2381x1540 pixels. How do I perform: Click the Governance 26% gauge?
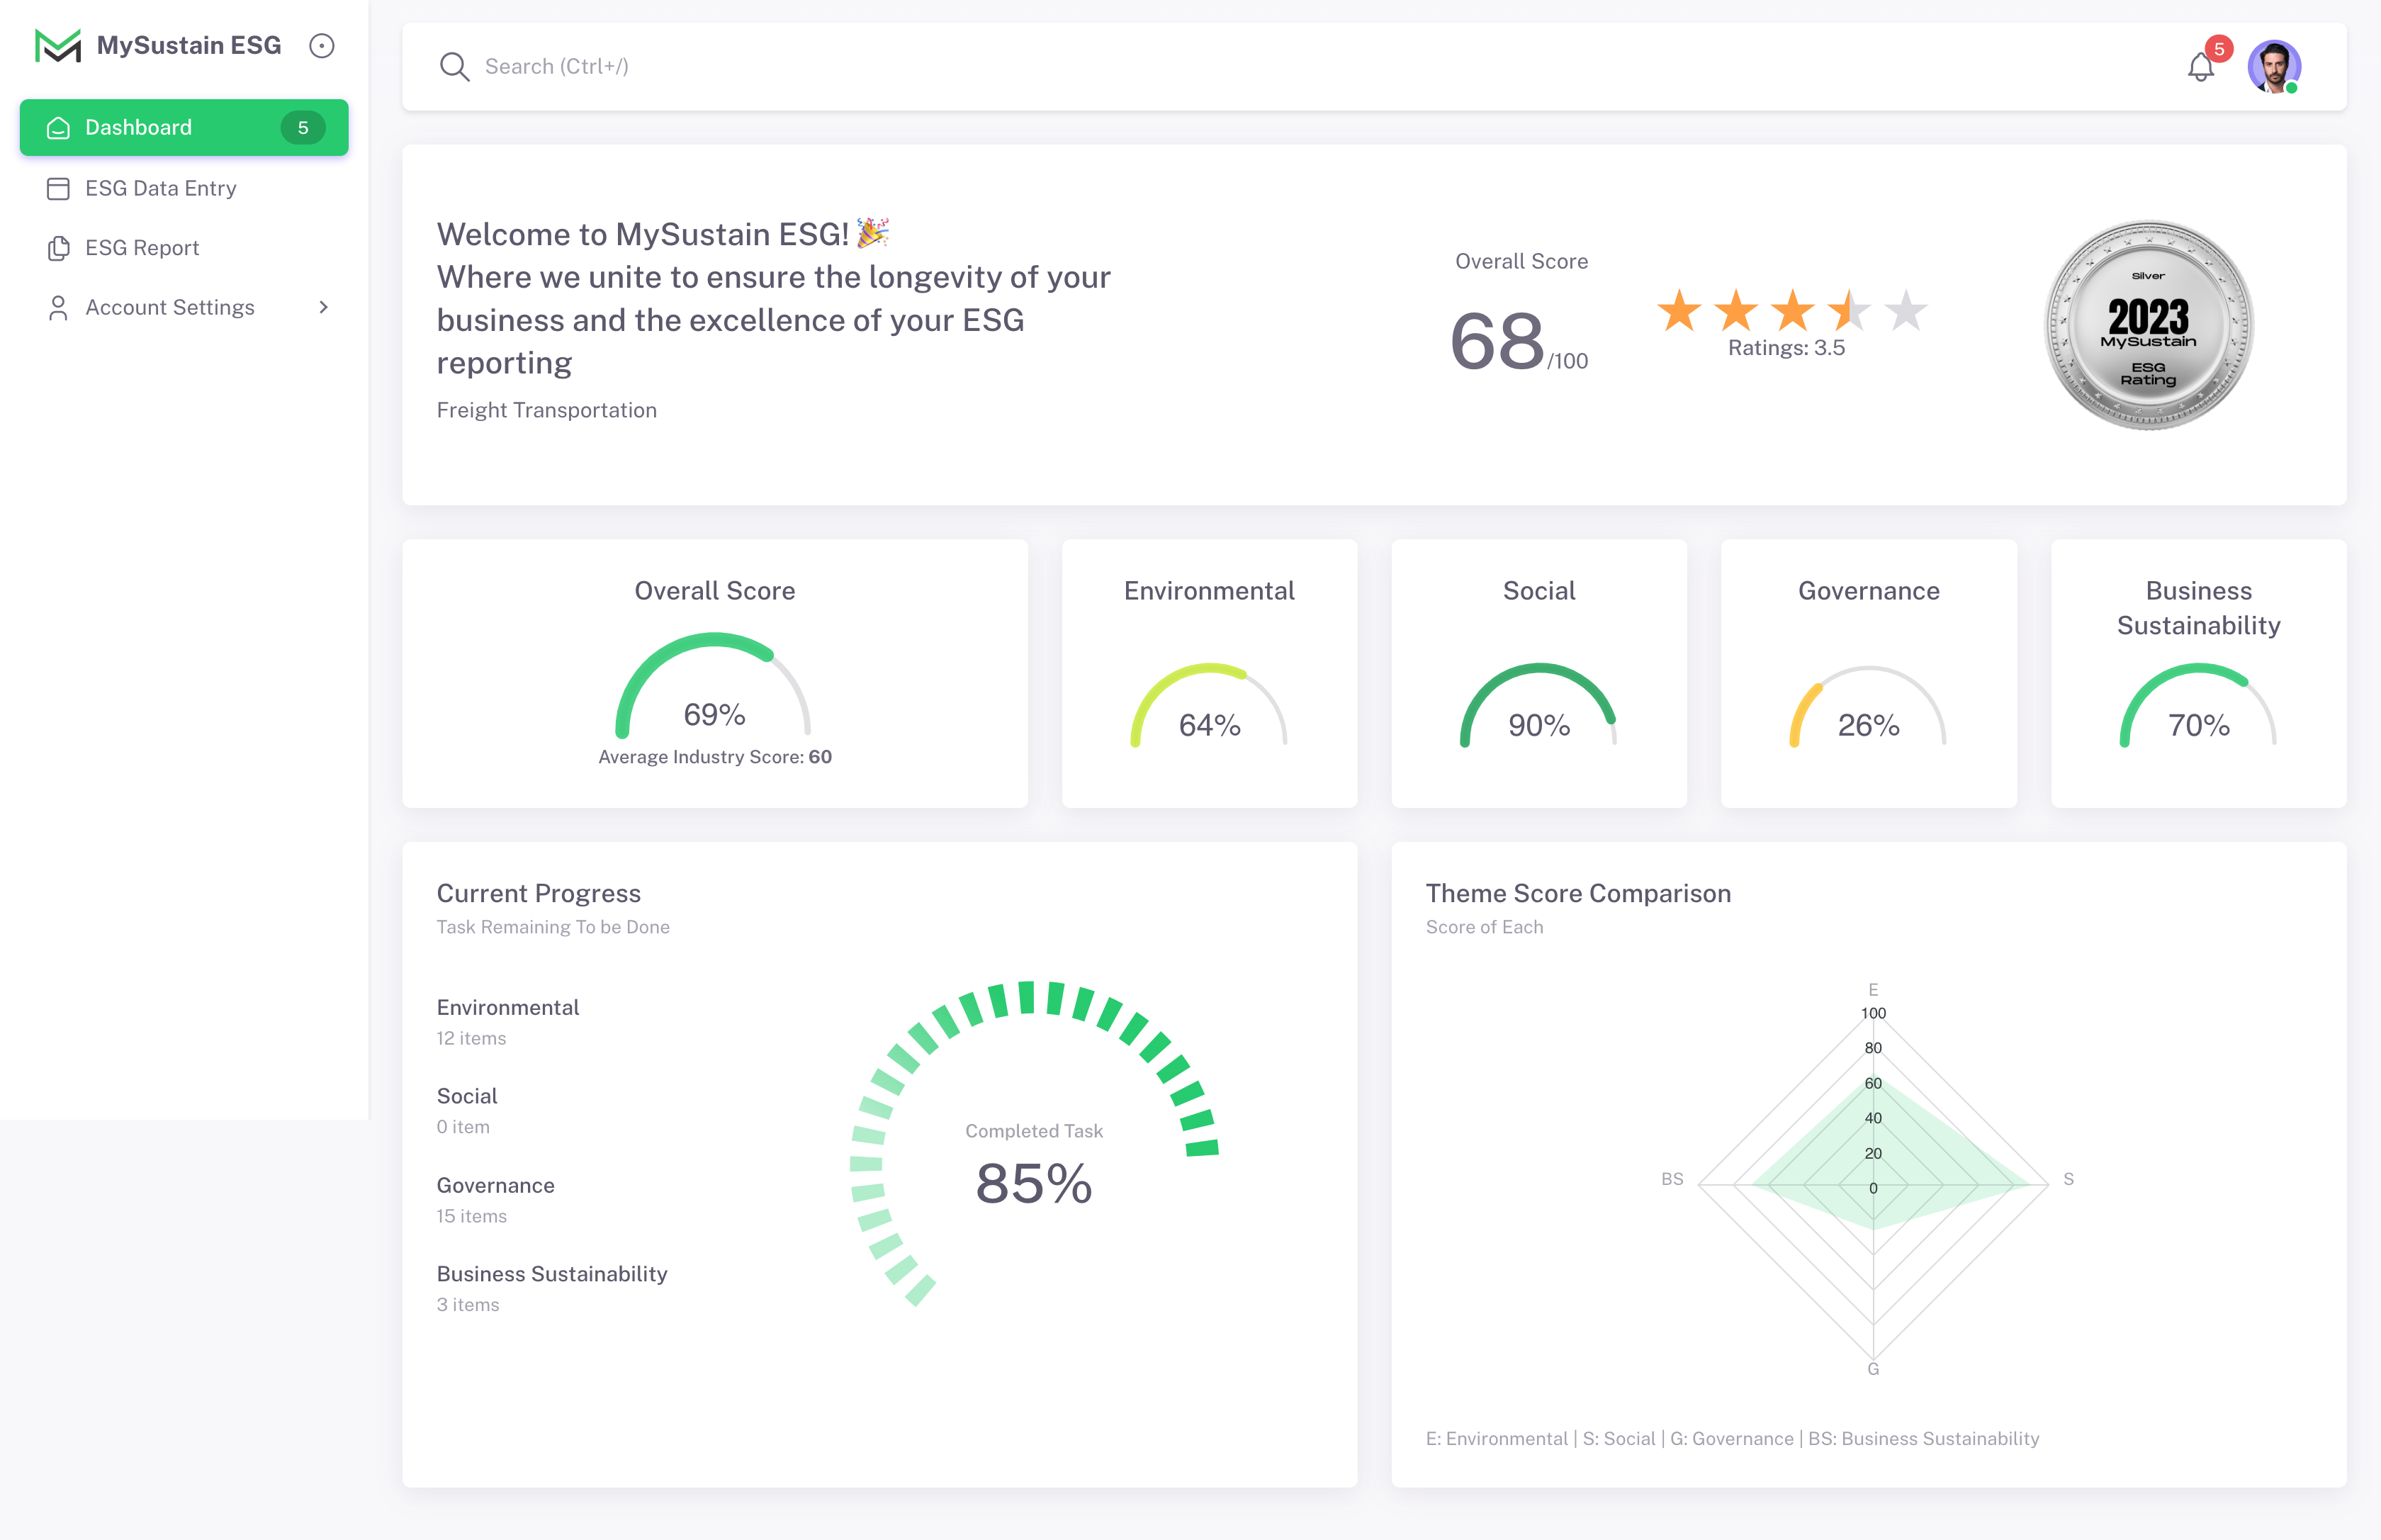[1868, 706]
